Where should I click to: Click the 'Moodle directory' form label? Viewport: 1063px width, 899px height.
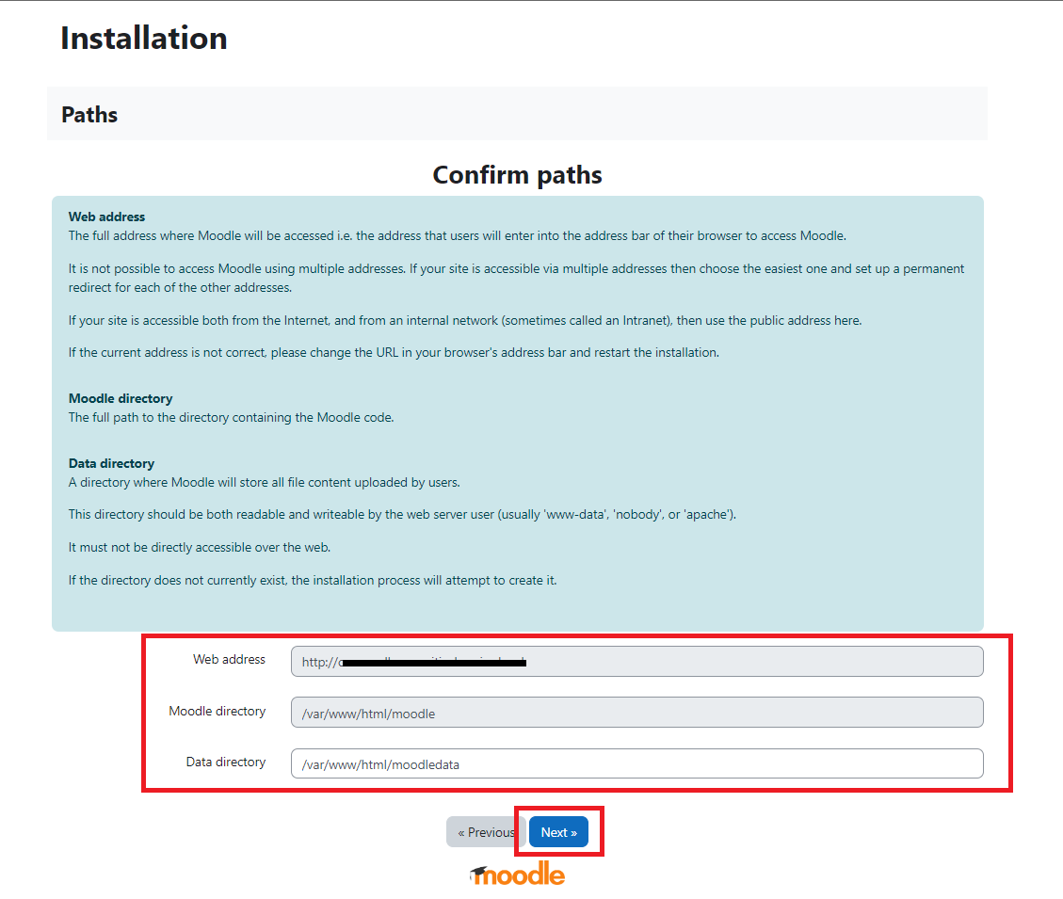tap(217, 712)
